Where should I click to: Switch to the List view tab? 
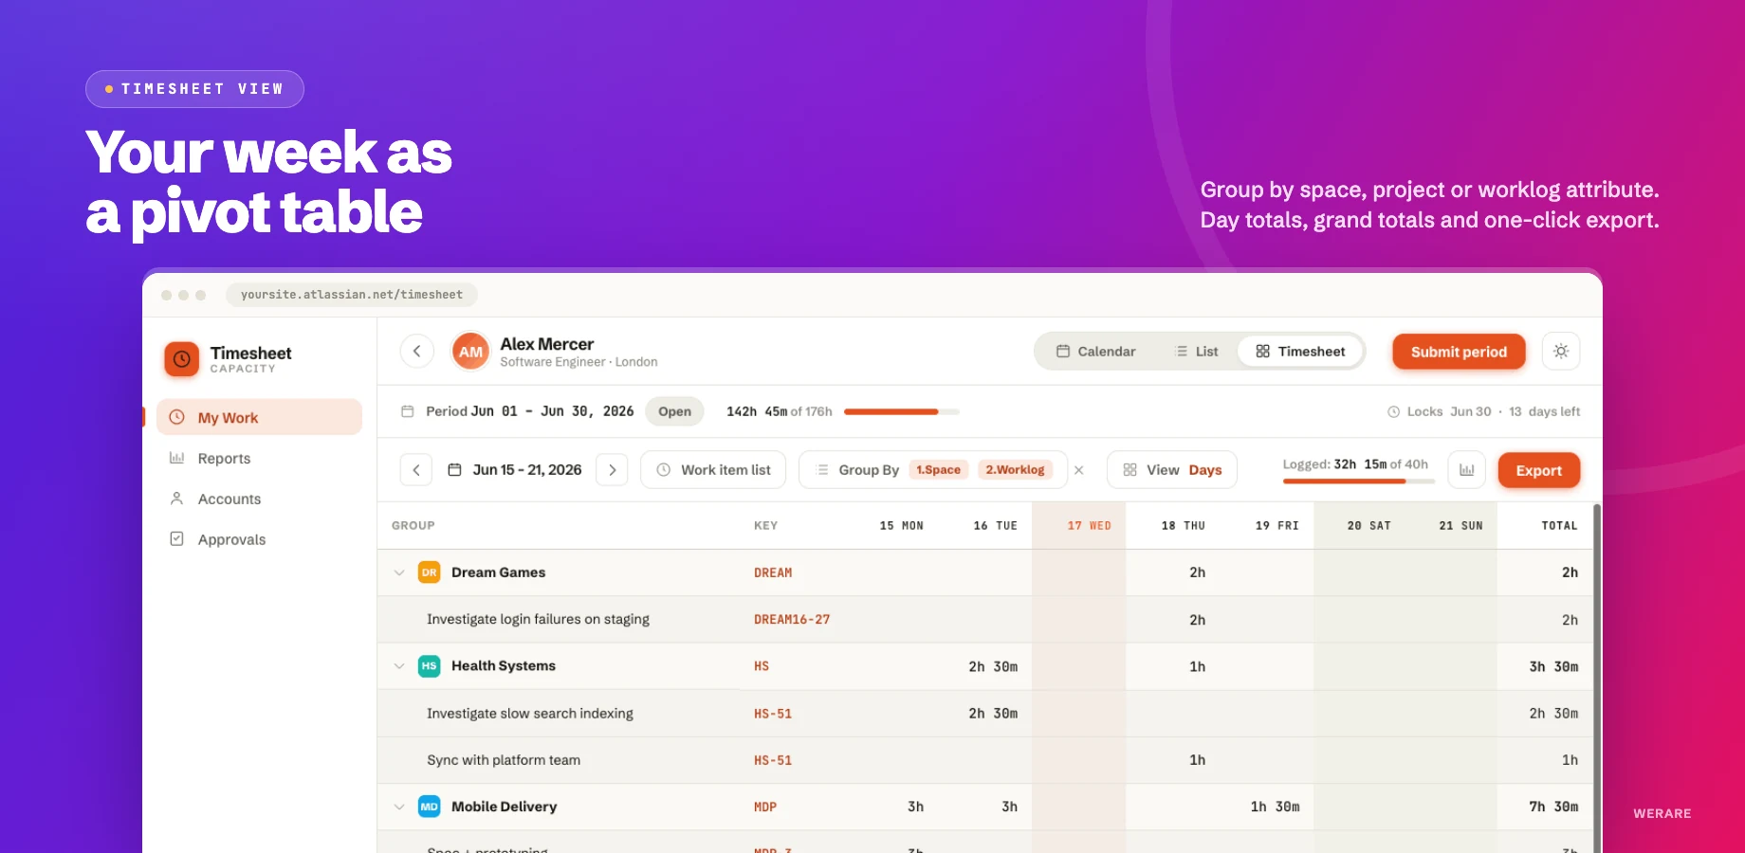1197,351
